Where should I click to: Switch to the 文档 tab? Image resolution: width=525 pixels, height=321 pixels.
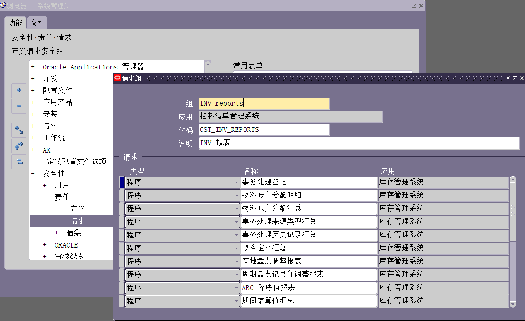[x=37, y=23]
